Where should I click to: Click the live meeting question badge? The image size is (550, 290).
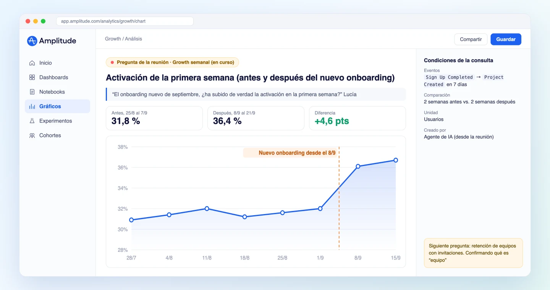tap(172, 62)
